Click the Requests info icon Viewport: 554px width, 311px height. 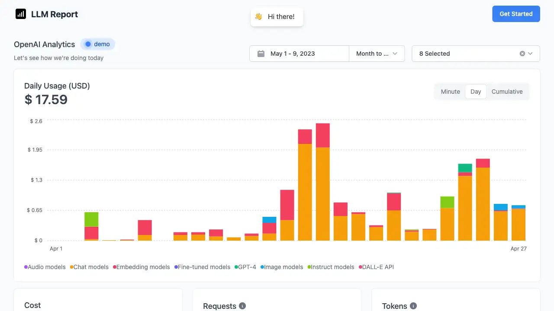coord(242,306)
